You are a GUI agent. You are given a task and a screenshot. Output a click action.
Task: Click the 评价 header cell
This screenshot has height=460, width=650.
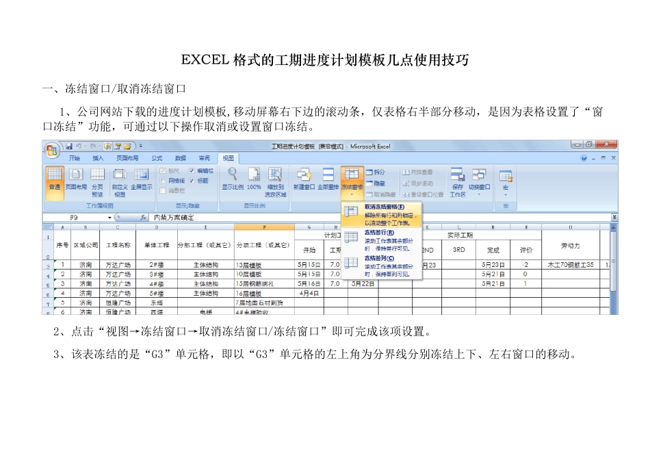[526, 250]
